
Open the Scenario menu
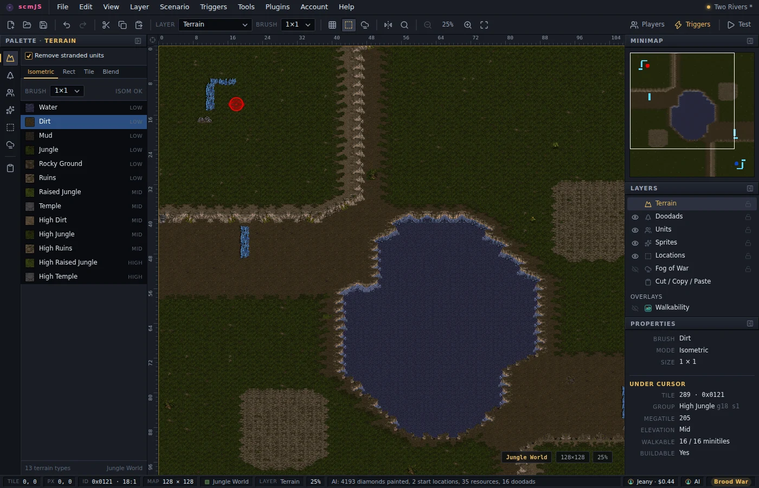[x=175, y=7]
